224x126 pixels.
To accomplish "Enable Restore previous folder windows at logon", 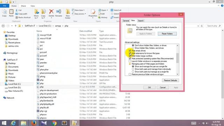I will pyautogui.click(x=130, y=74).
